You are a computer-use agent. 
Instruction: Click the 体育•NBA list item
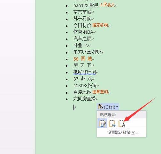(83, 32)
